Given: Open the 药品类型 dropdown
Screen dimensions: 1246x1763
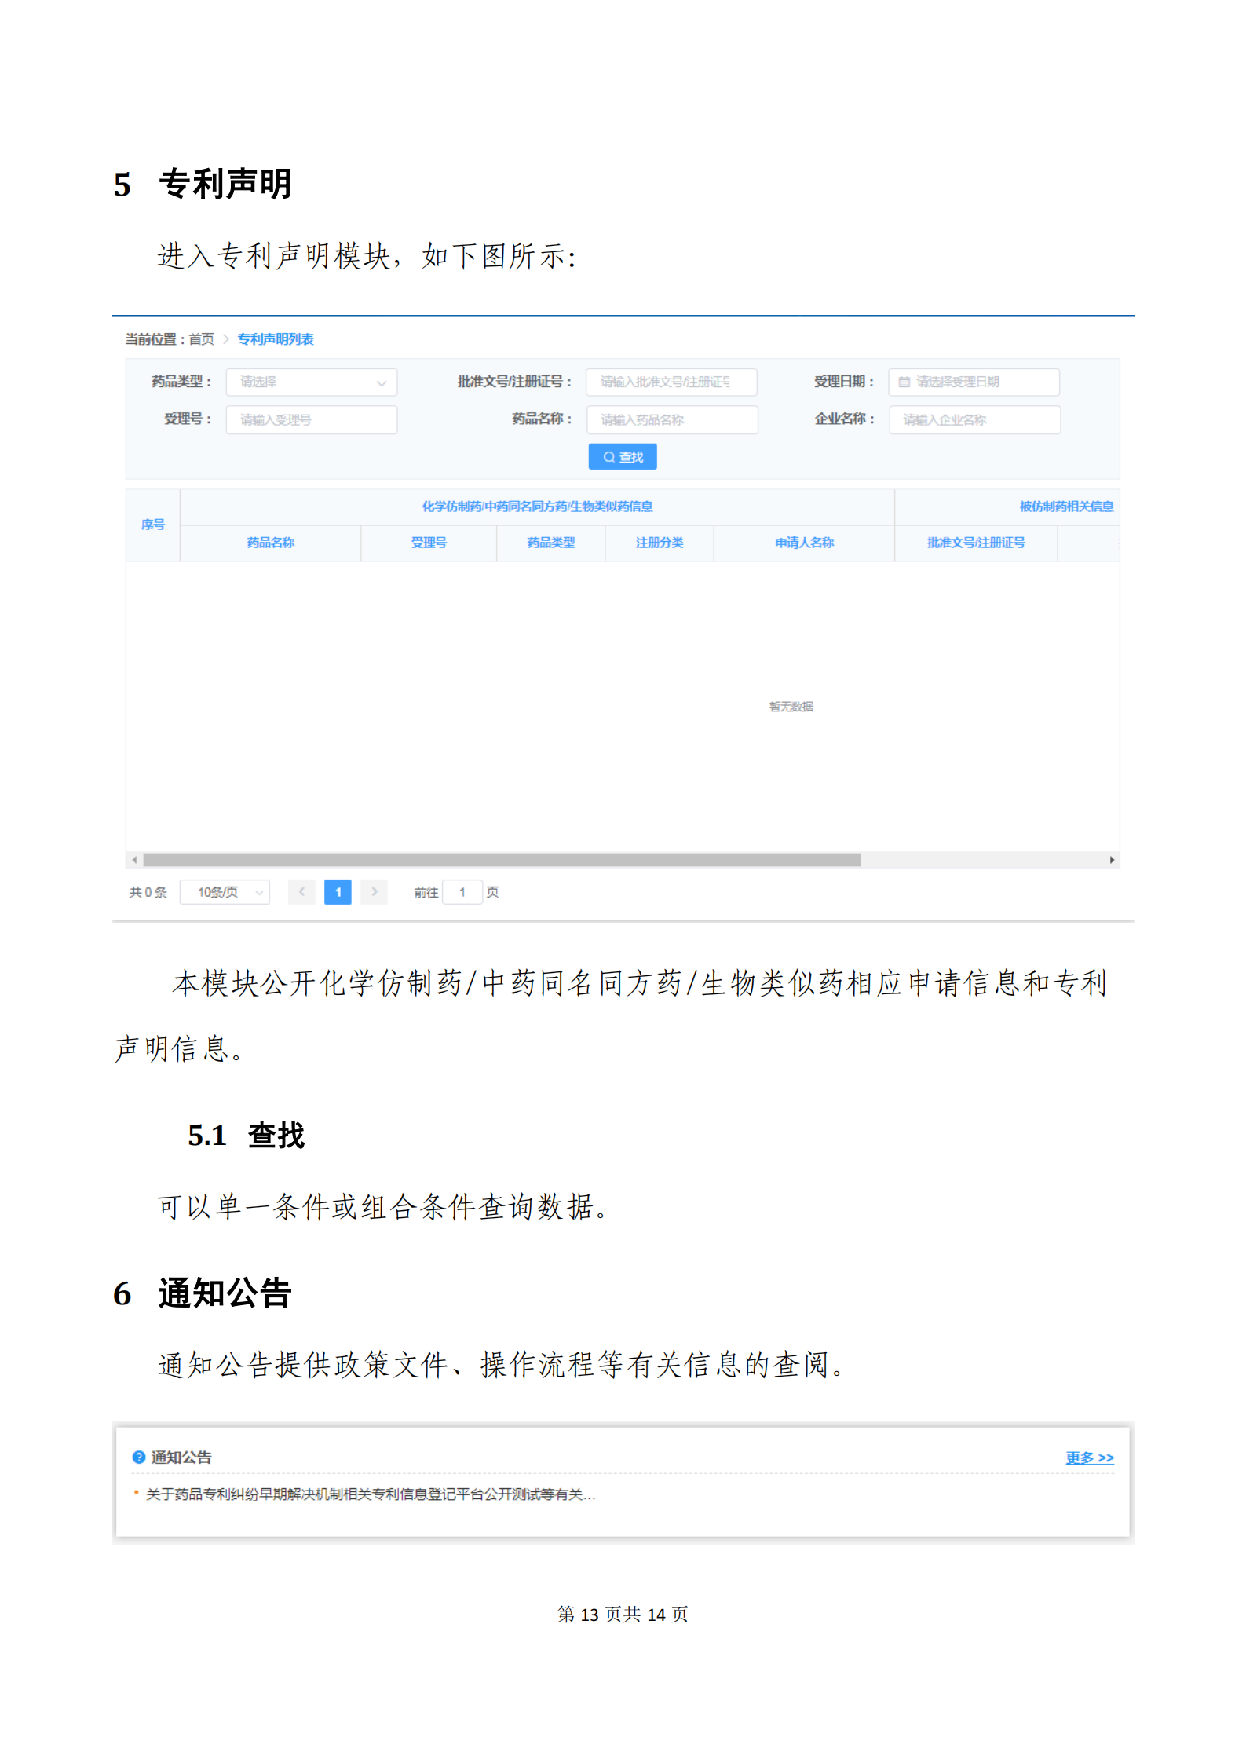Looking at the screenshot, I should click(x=311, y=382).
